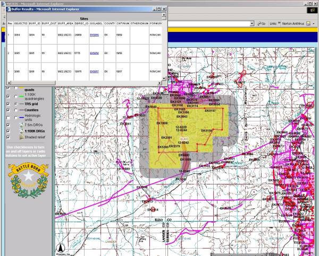Click the 1:100K DRGs layer icon
The image size is (319, 256).
[x=22, y=130]
